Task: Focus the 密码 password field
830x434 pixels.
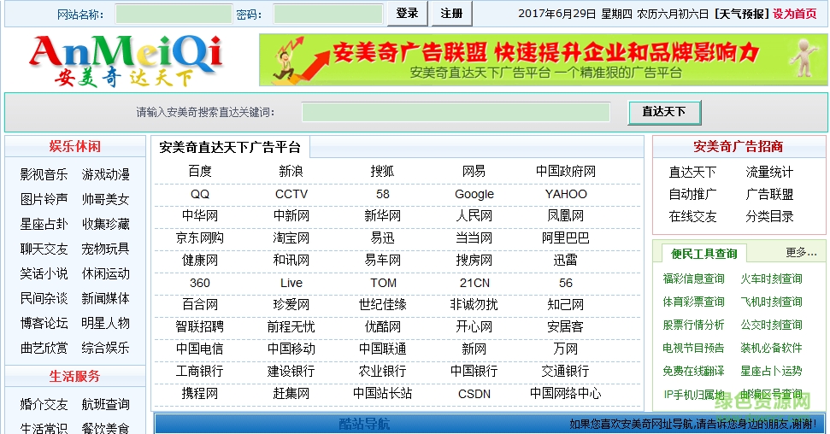Action: click(x=328, y=15)
